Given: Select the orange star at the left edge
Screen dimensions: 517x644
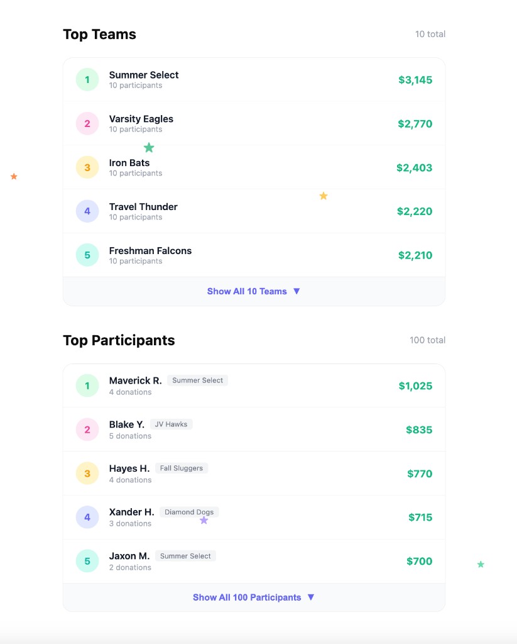Looking at the screenshot, I should point(13,177).
